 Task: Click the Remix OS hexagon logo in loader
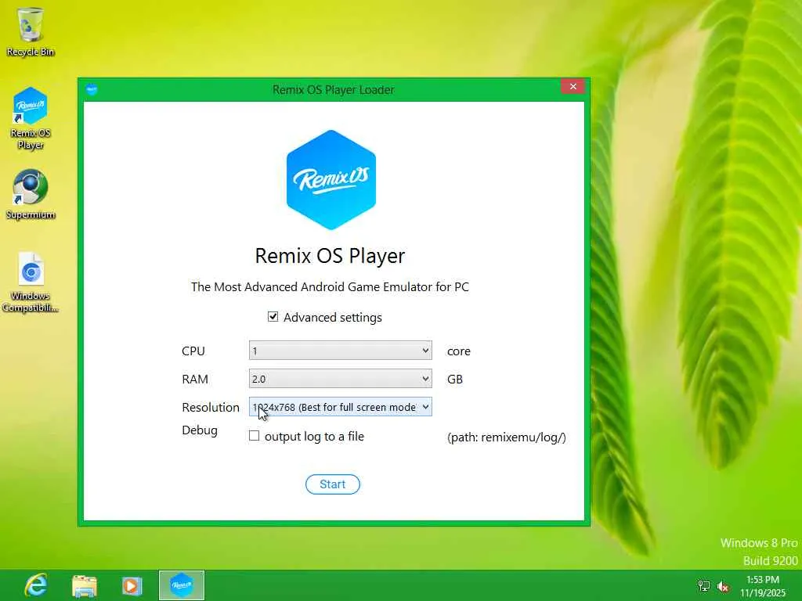(331, 180)
